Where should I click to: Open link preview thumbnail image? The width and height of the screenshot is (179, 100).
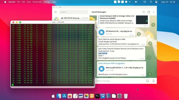point(142,20)
